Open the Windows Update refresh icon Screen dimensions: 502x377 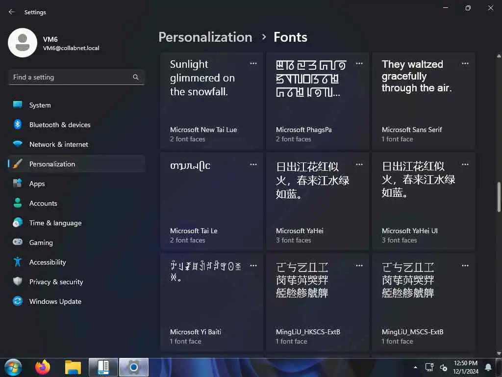pyautogui.click(x=18, y=301)
